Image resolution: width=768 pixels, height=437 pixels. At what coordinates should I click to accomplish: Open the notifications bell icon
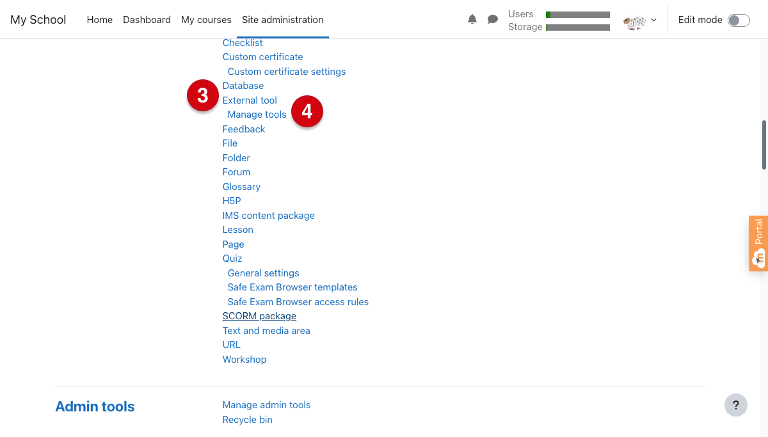coord(472,19)
